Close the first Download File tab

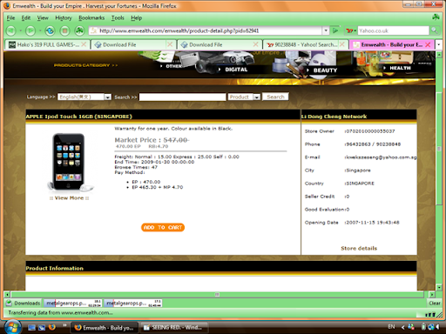170,44
